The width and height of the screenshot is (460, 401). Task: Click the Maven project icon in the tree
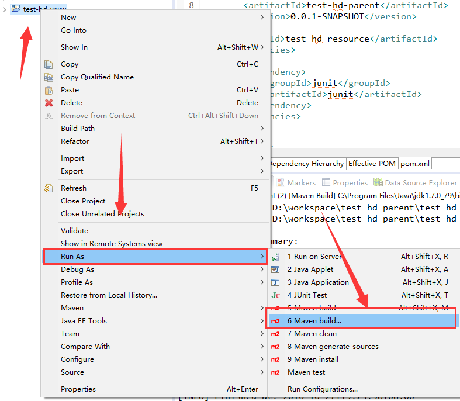[16, 9]
